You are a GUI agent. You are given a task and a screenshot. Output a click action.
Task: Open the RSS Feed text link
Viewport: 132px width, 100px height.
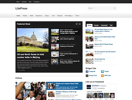(108, 76)
